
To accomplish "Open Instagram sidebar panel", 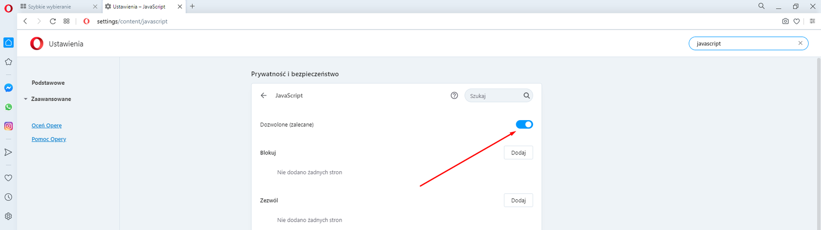I will click(9, 126).
